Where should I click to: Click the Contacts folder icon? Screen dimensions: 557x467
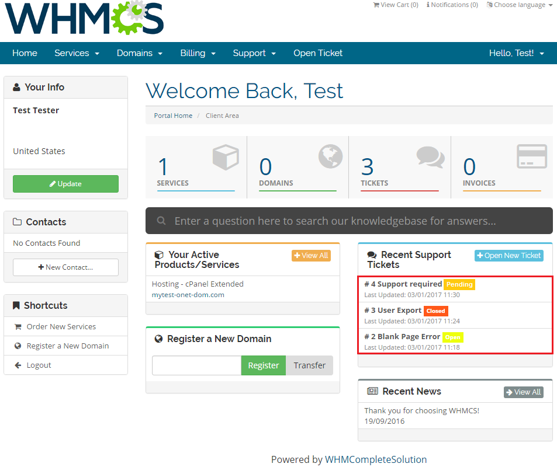(17, 222)
